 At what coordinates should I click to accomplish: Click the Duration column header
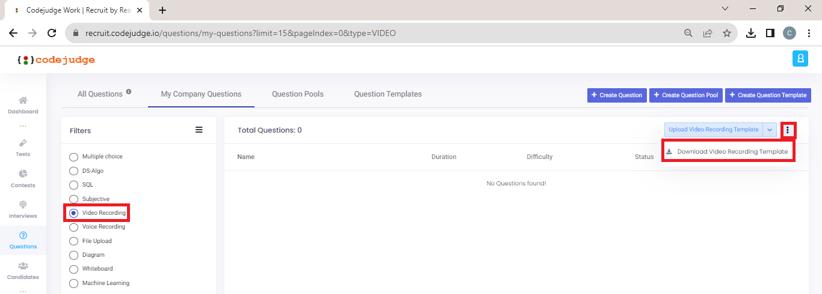(444, 157)
